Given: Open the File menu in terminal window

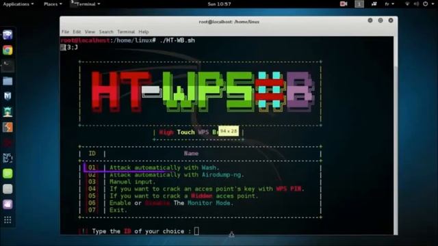Looking at the screenshot, I should (65, 32).
